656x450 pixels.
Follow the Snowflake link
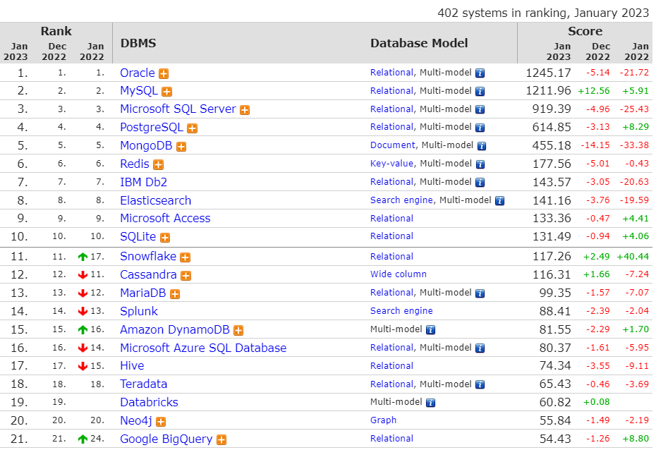pos(148,256)
